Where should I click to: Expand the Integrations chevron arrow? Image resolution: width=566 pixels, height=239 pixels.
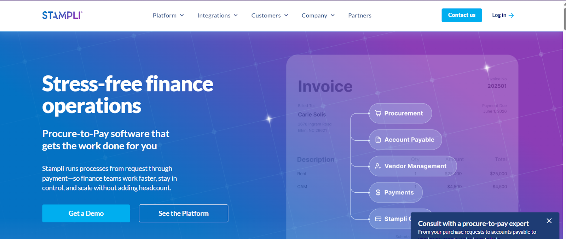pos(236,15)
